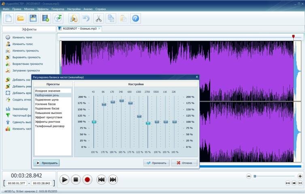The width and height of the screenshot is (305, 194).
Task: Click the microphone recording toolbar icon
Action: 74,19
